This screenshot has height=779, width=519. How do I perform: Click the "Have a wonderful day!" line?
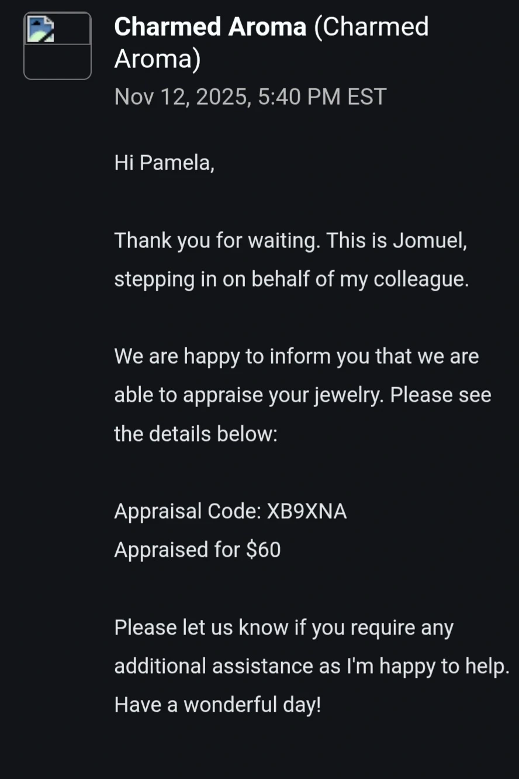point(217,705)
